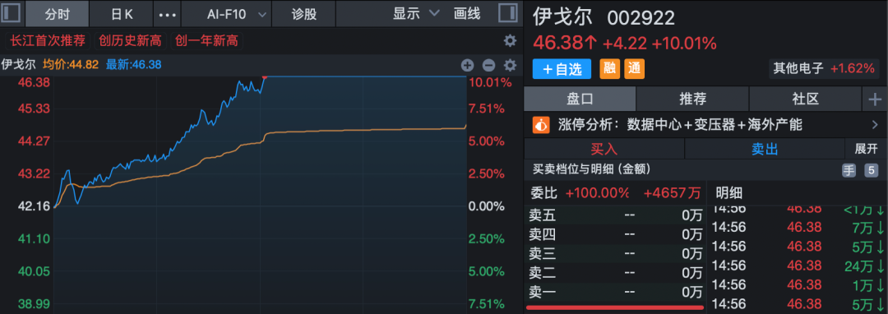The image size is (888, 314).
Task: Click the 7.51% red axis label
Action: click(487, 108)
